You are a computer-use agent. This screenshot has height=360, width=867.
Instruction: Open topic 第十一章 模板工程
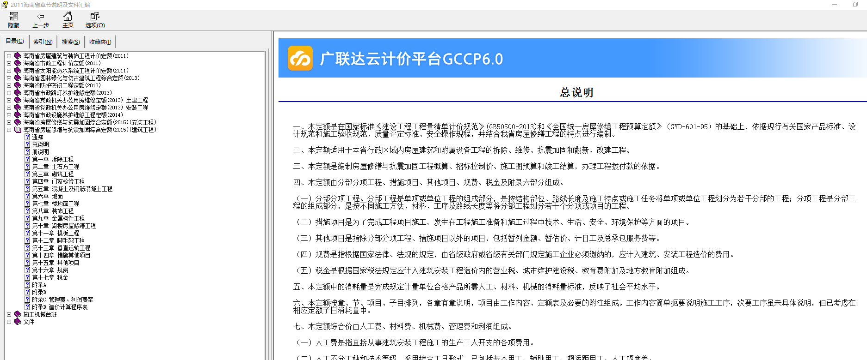(56, 233)
